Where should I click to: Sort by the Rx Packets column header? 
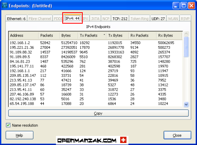point(143,35)
